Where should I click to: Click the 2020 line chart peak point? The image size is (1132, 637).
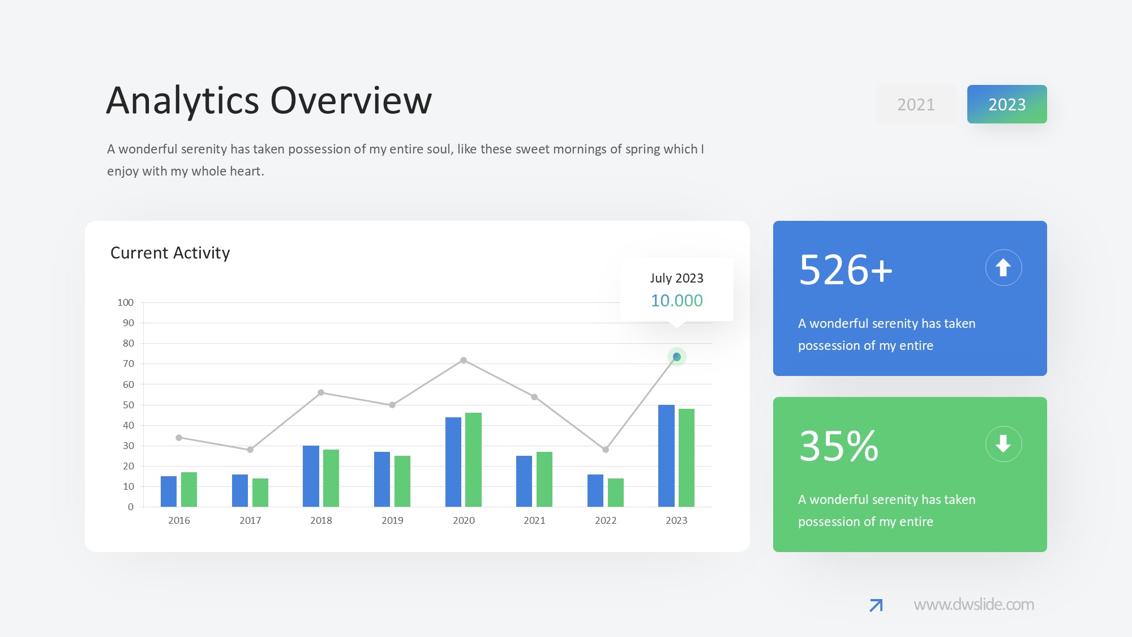(464, 360)
